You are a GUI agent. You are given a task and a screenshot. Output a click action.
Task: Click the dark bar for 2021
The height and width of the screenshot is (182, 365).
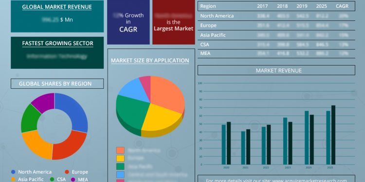click(248, 147)
